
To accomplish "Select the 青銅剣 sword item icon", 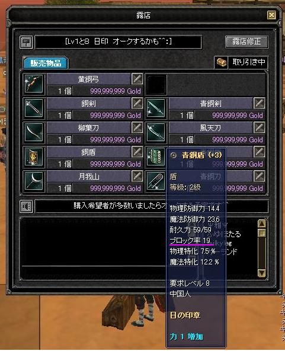I will tap(156, 109).
